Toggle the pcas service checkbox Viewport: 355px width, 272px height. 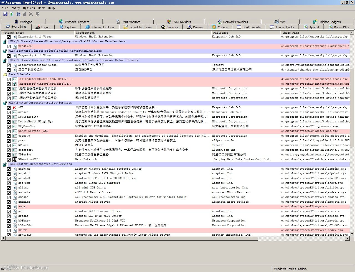coord(9,141)
